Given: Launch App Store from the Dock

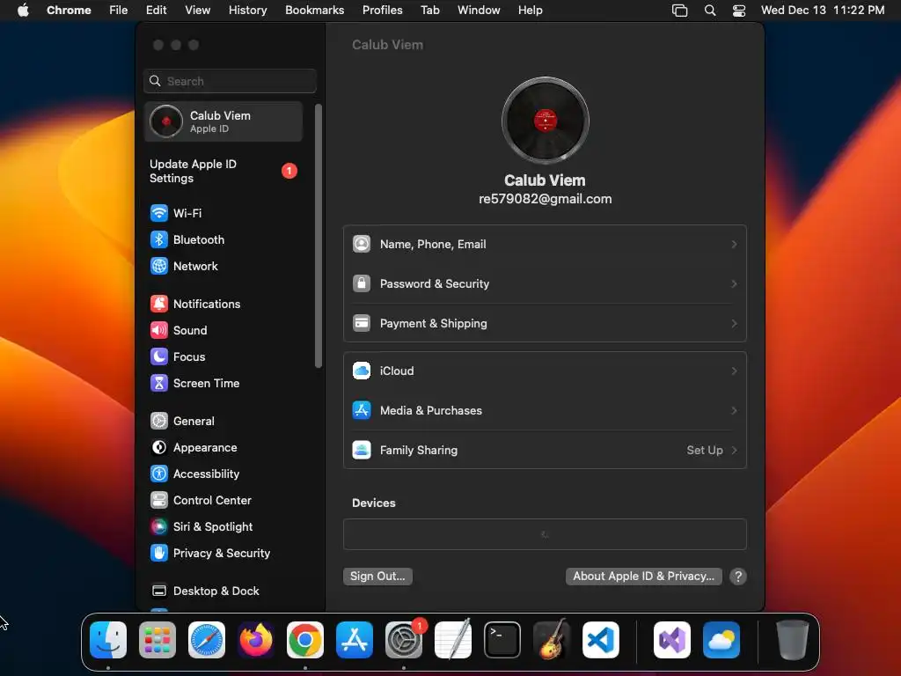Looking at the screenshot, I should pyautogui.click(x=355, y=640).
